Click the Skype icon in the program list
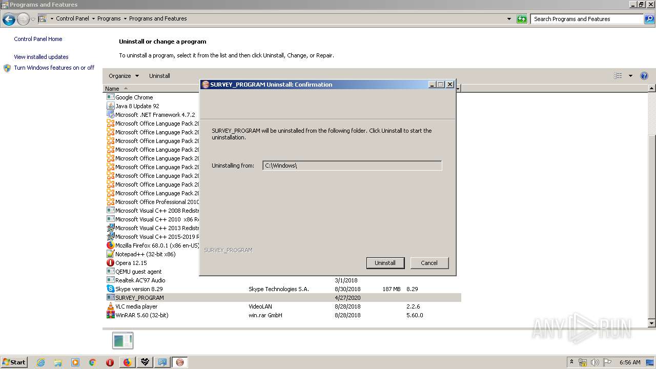Image resolution: width=656 pixels, height=369 pixels. 110,289
